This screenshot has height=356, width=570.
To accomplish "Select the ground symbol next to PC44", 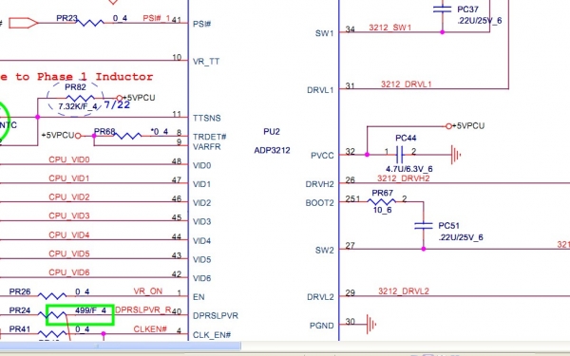I will click(x=456, y=155).
